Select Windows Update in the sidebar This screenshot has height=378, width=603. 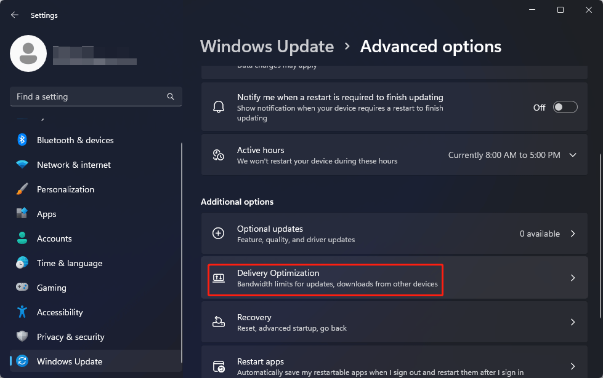click(x=70, y=361)
